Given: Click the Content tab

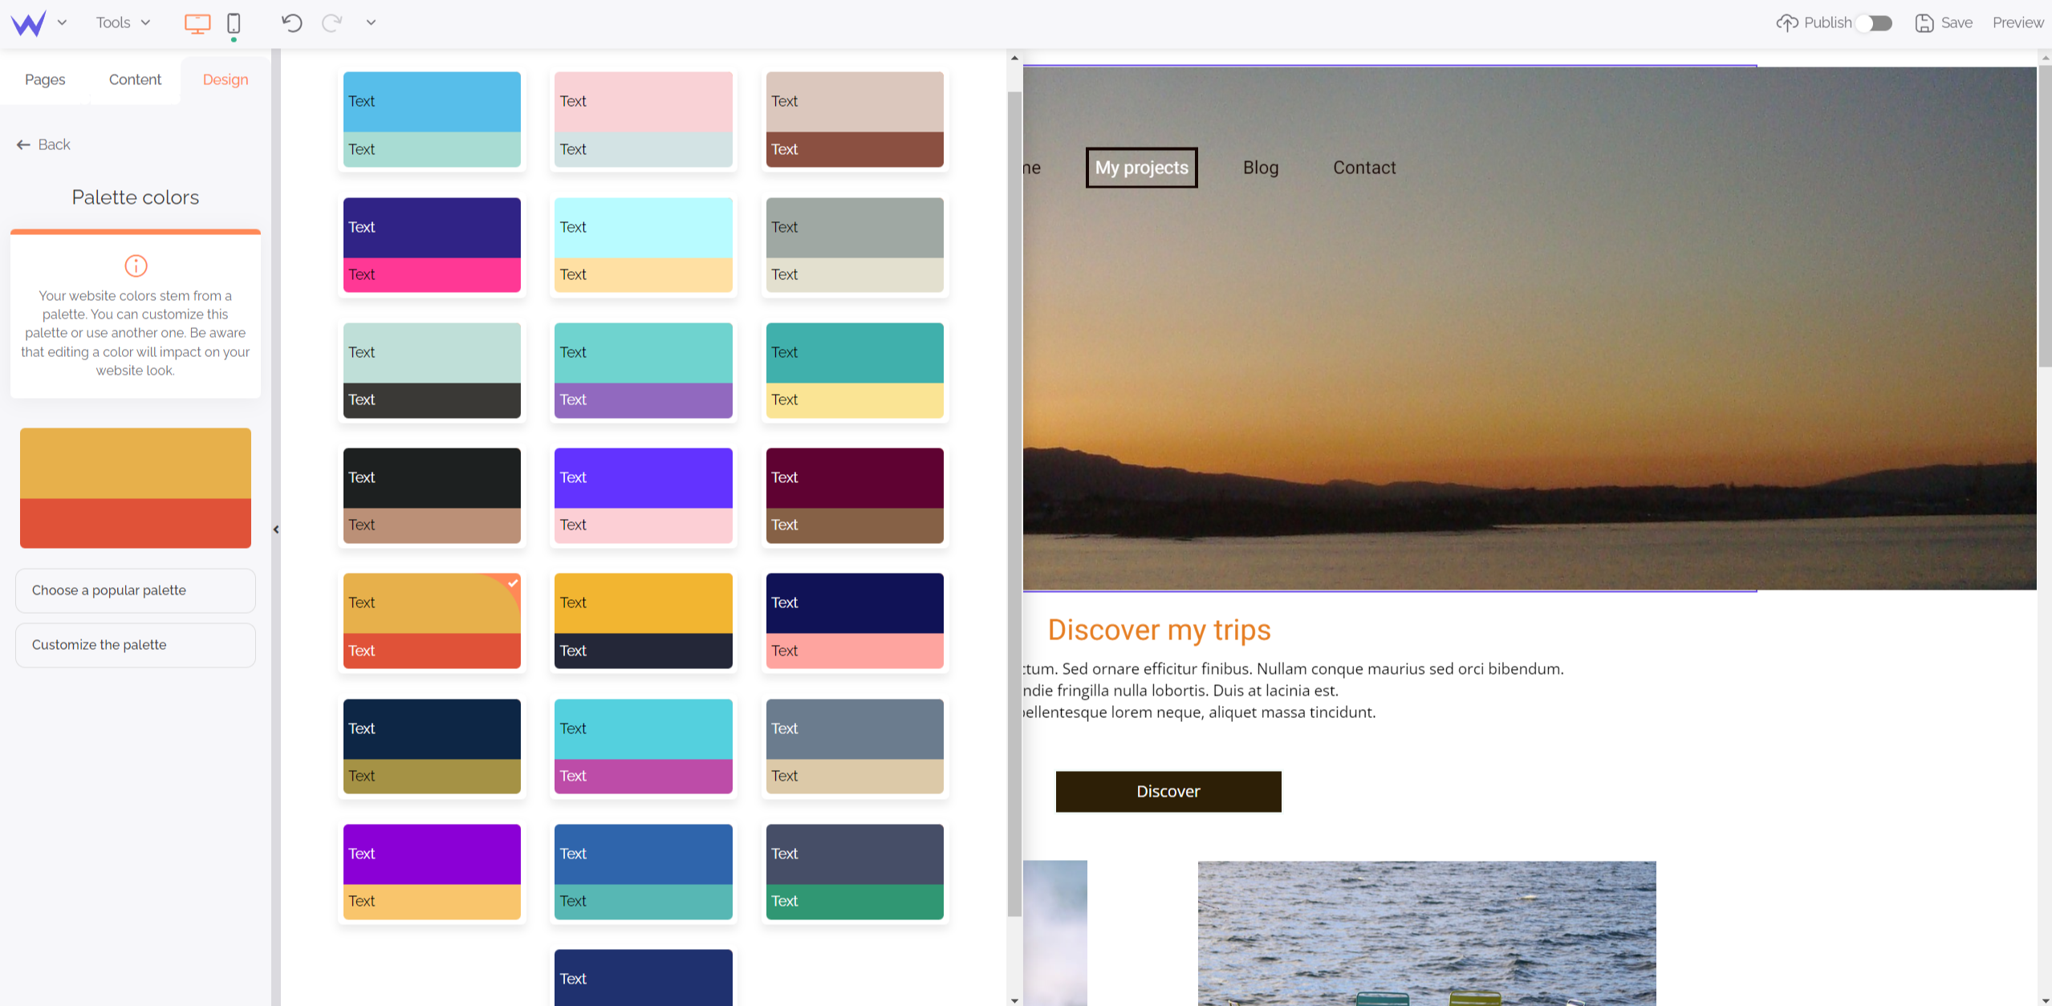Looking at the screenshot, I should tap(135, 79).
